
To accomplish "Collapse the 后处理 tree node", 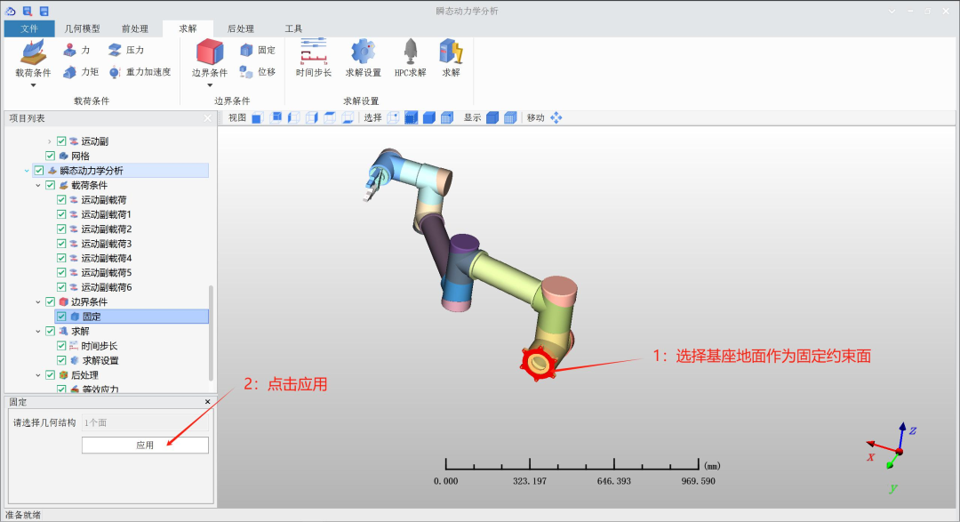I will (x=38, y=375).
